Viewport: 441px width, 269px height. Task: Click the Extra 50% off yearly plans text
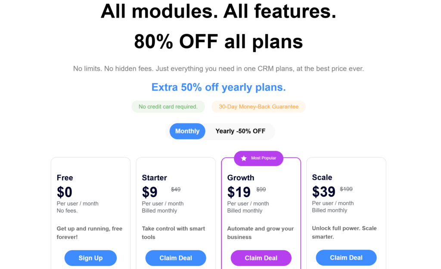218,87
